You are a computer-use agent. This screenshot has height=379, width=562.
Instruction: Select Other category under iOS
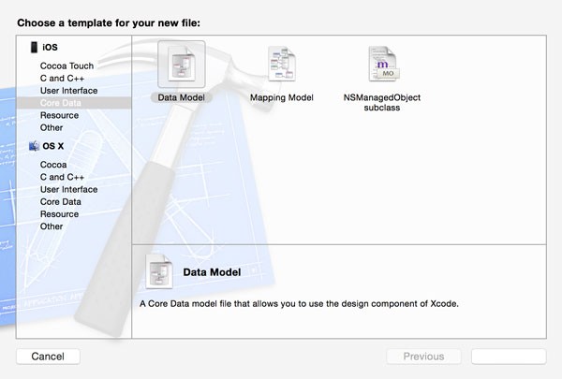click(x=52, y=127)
